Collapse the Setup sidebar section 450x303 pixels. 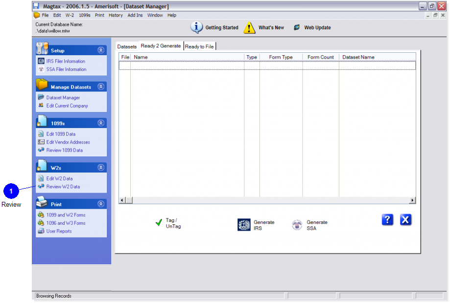pos(101,50)
